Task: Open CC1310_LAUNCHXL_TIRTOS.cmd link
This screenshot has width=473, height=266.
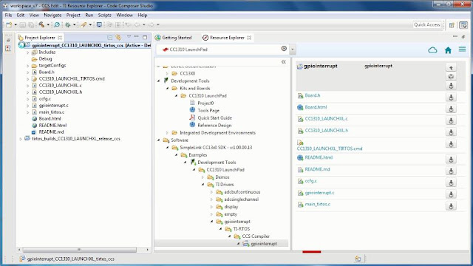Action: click(330, 149)
